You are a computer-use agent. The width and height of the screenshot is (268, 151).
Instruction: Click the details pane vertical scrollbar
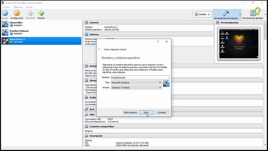(x=265, y=83)
